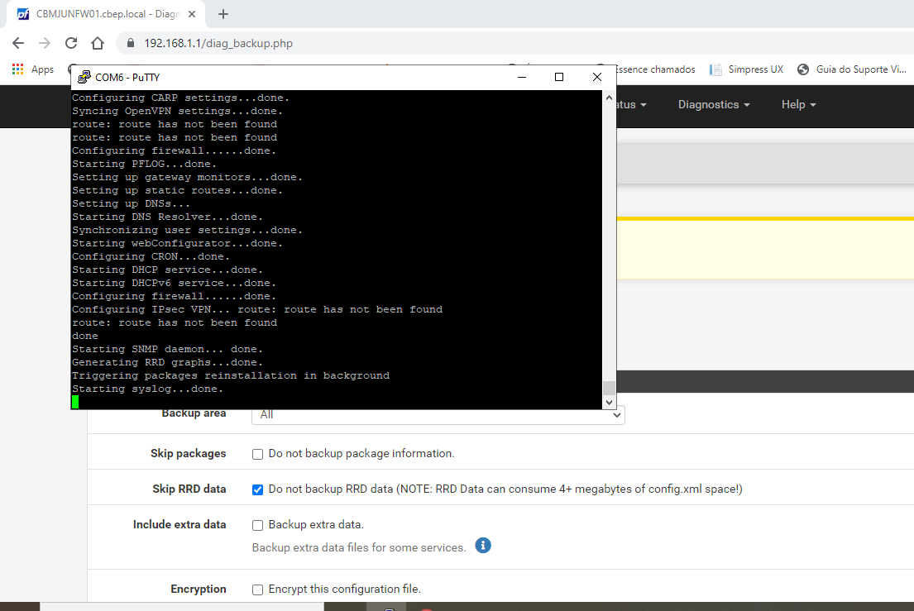Screen dimensions: 914x611
Task: Enable Backup extra data checkbox
Action: [257, 525]
